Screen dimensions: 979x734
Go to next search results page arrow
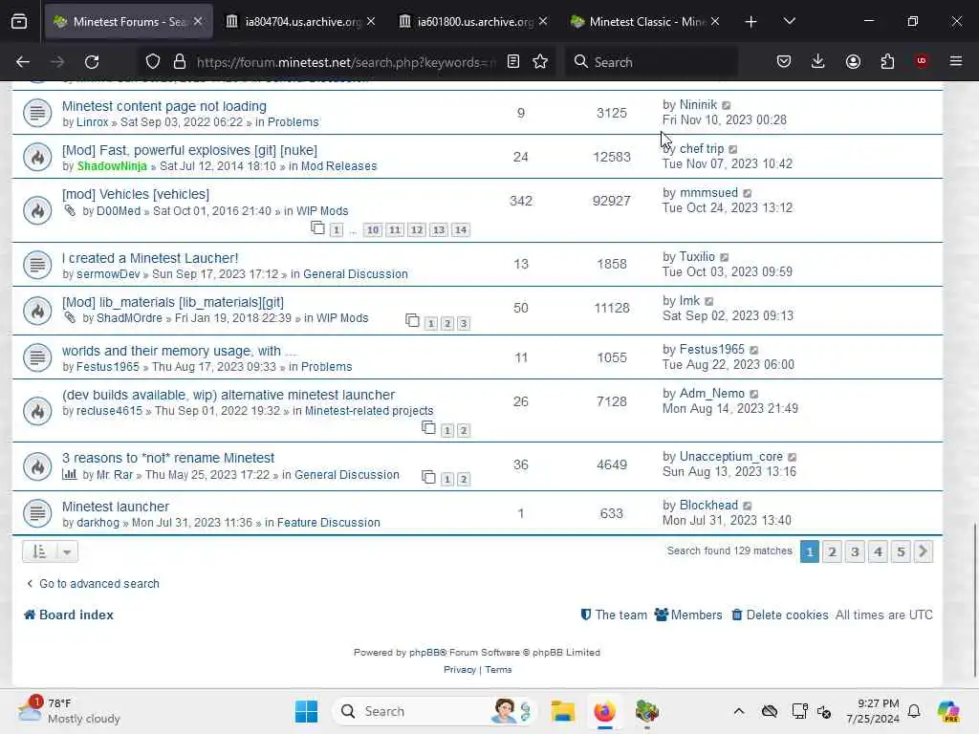pos(923,551)
